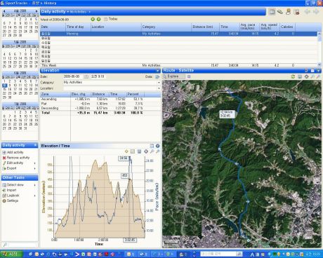This screenshot has height=258, width=323.
Task: Go to next week with green arrow
Action: tap(98, 19)
